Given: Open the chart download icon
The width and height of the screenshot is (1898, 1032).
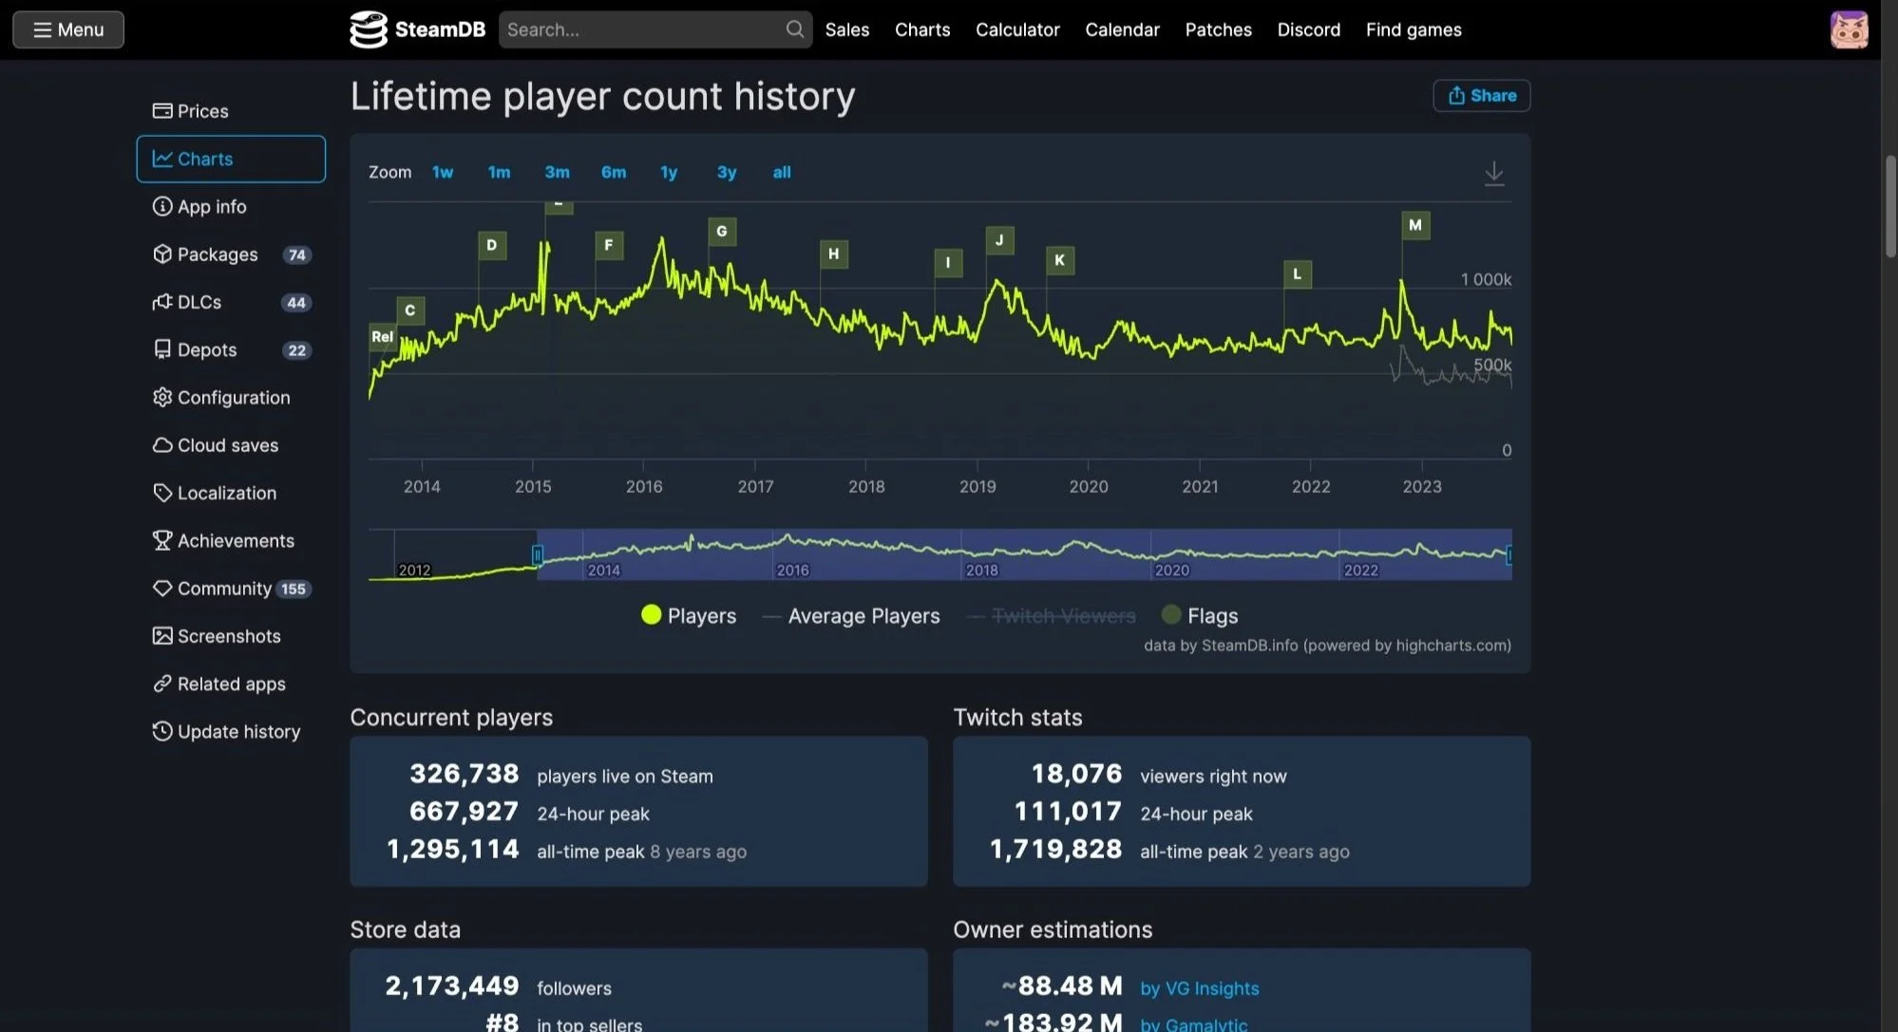Looking at the screenshot, I should tap(1493, 173).
